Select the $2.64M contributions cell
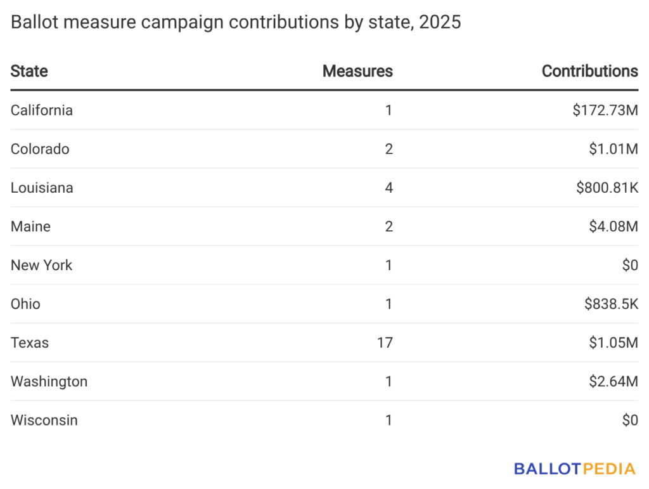Viewport: 649px width, 489px height. 613,381
